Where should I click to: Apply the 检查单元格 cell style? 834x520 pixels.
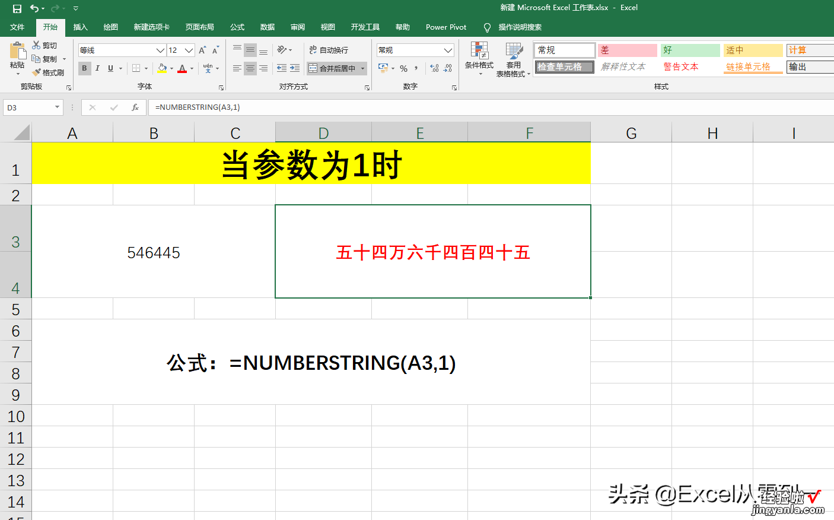565,67
